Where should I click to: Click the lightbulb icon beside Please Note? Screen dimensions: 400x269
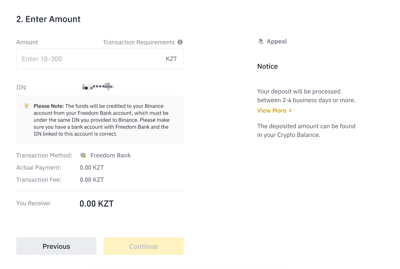click(x=27, y=106)
